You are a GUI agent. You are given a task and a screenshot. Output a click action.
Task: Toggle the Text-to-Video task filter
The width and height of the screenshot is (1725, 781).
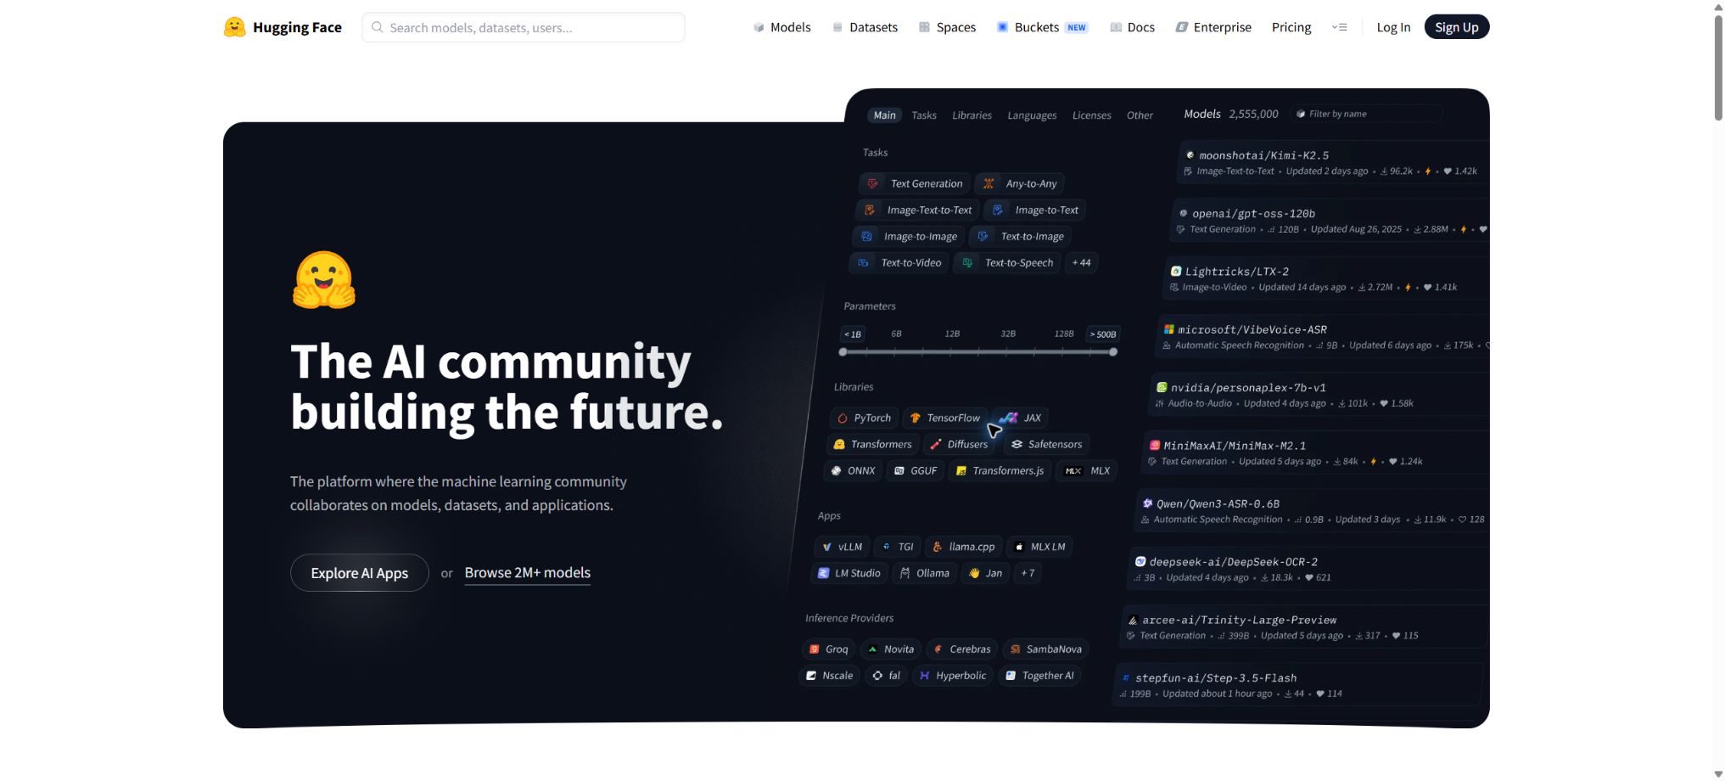point(899,263)
